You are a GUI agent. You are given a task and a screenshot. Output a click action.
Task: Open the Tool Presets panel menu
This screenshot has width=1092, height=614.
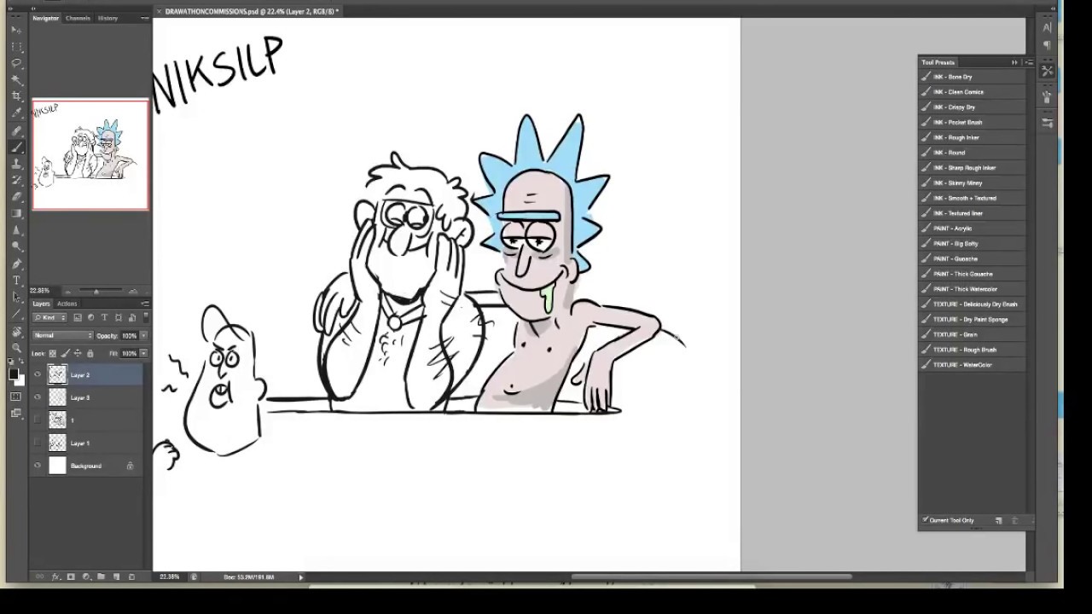[1029, 62]
